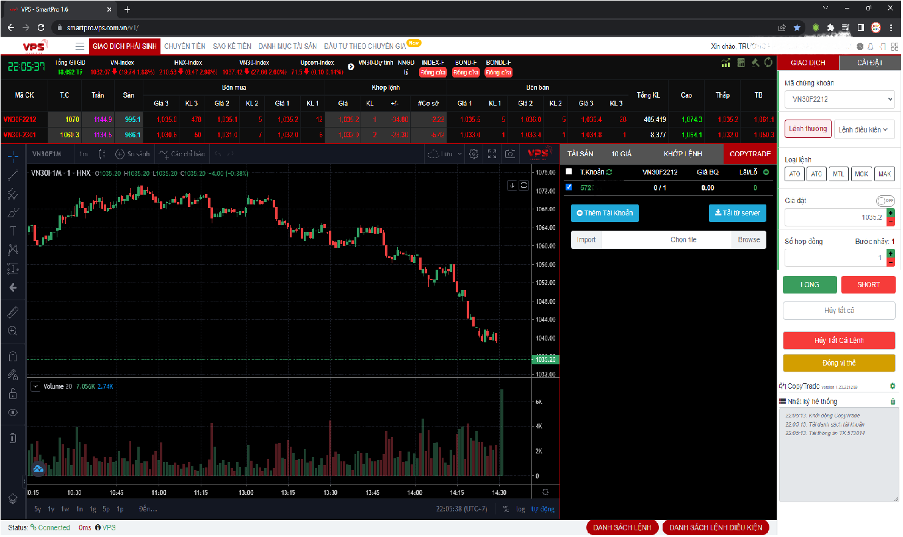Increase Giá đặt with green plus
The width and height of the screenshot is (903, 537).
891,213
